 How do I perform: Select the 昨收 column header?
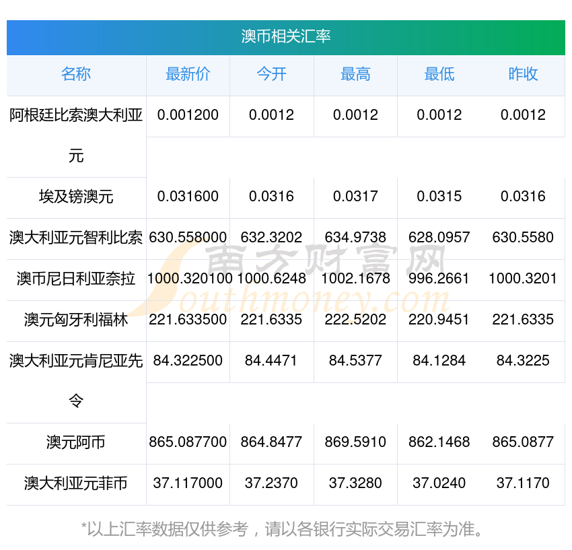tap(523, 74)
